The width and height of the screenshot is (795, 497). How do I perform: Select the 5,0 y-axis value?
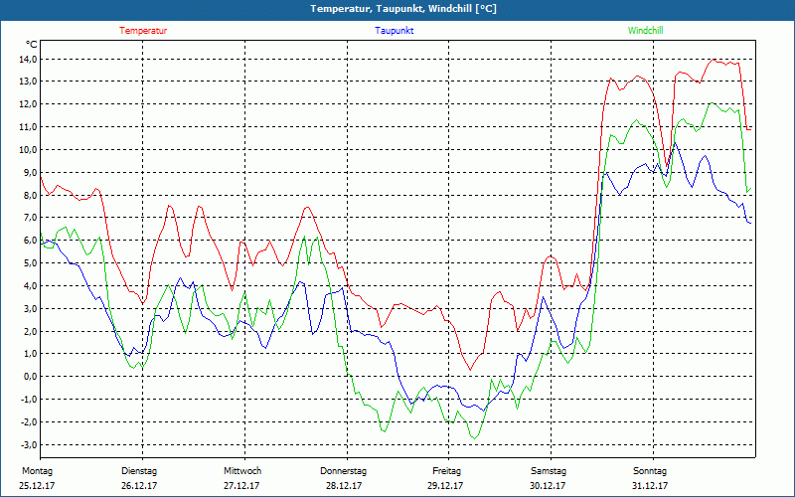[30, 263]
